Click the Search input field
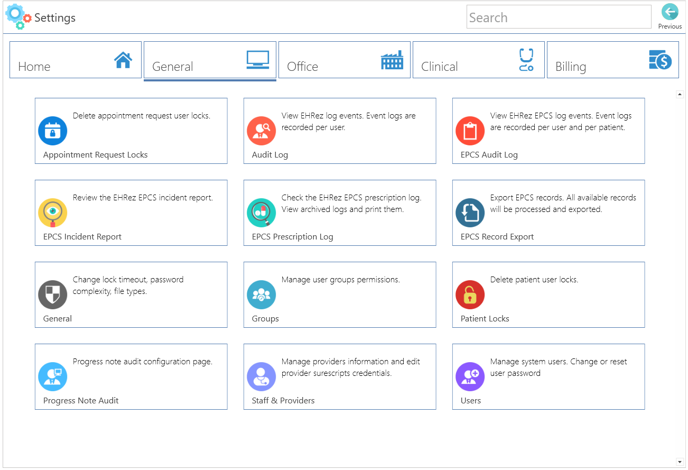This screenshot has width=688, height=470. pos(559,17)
